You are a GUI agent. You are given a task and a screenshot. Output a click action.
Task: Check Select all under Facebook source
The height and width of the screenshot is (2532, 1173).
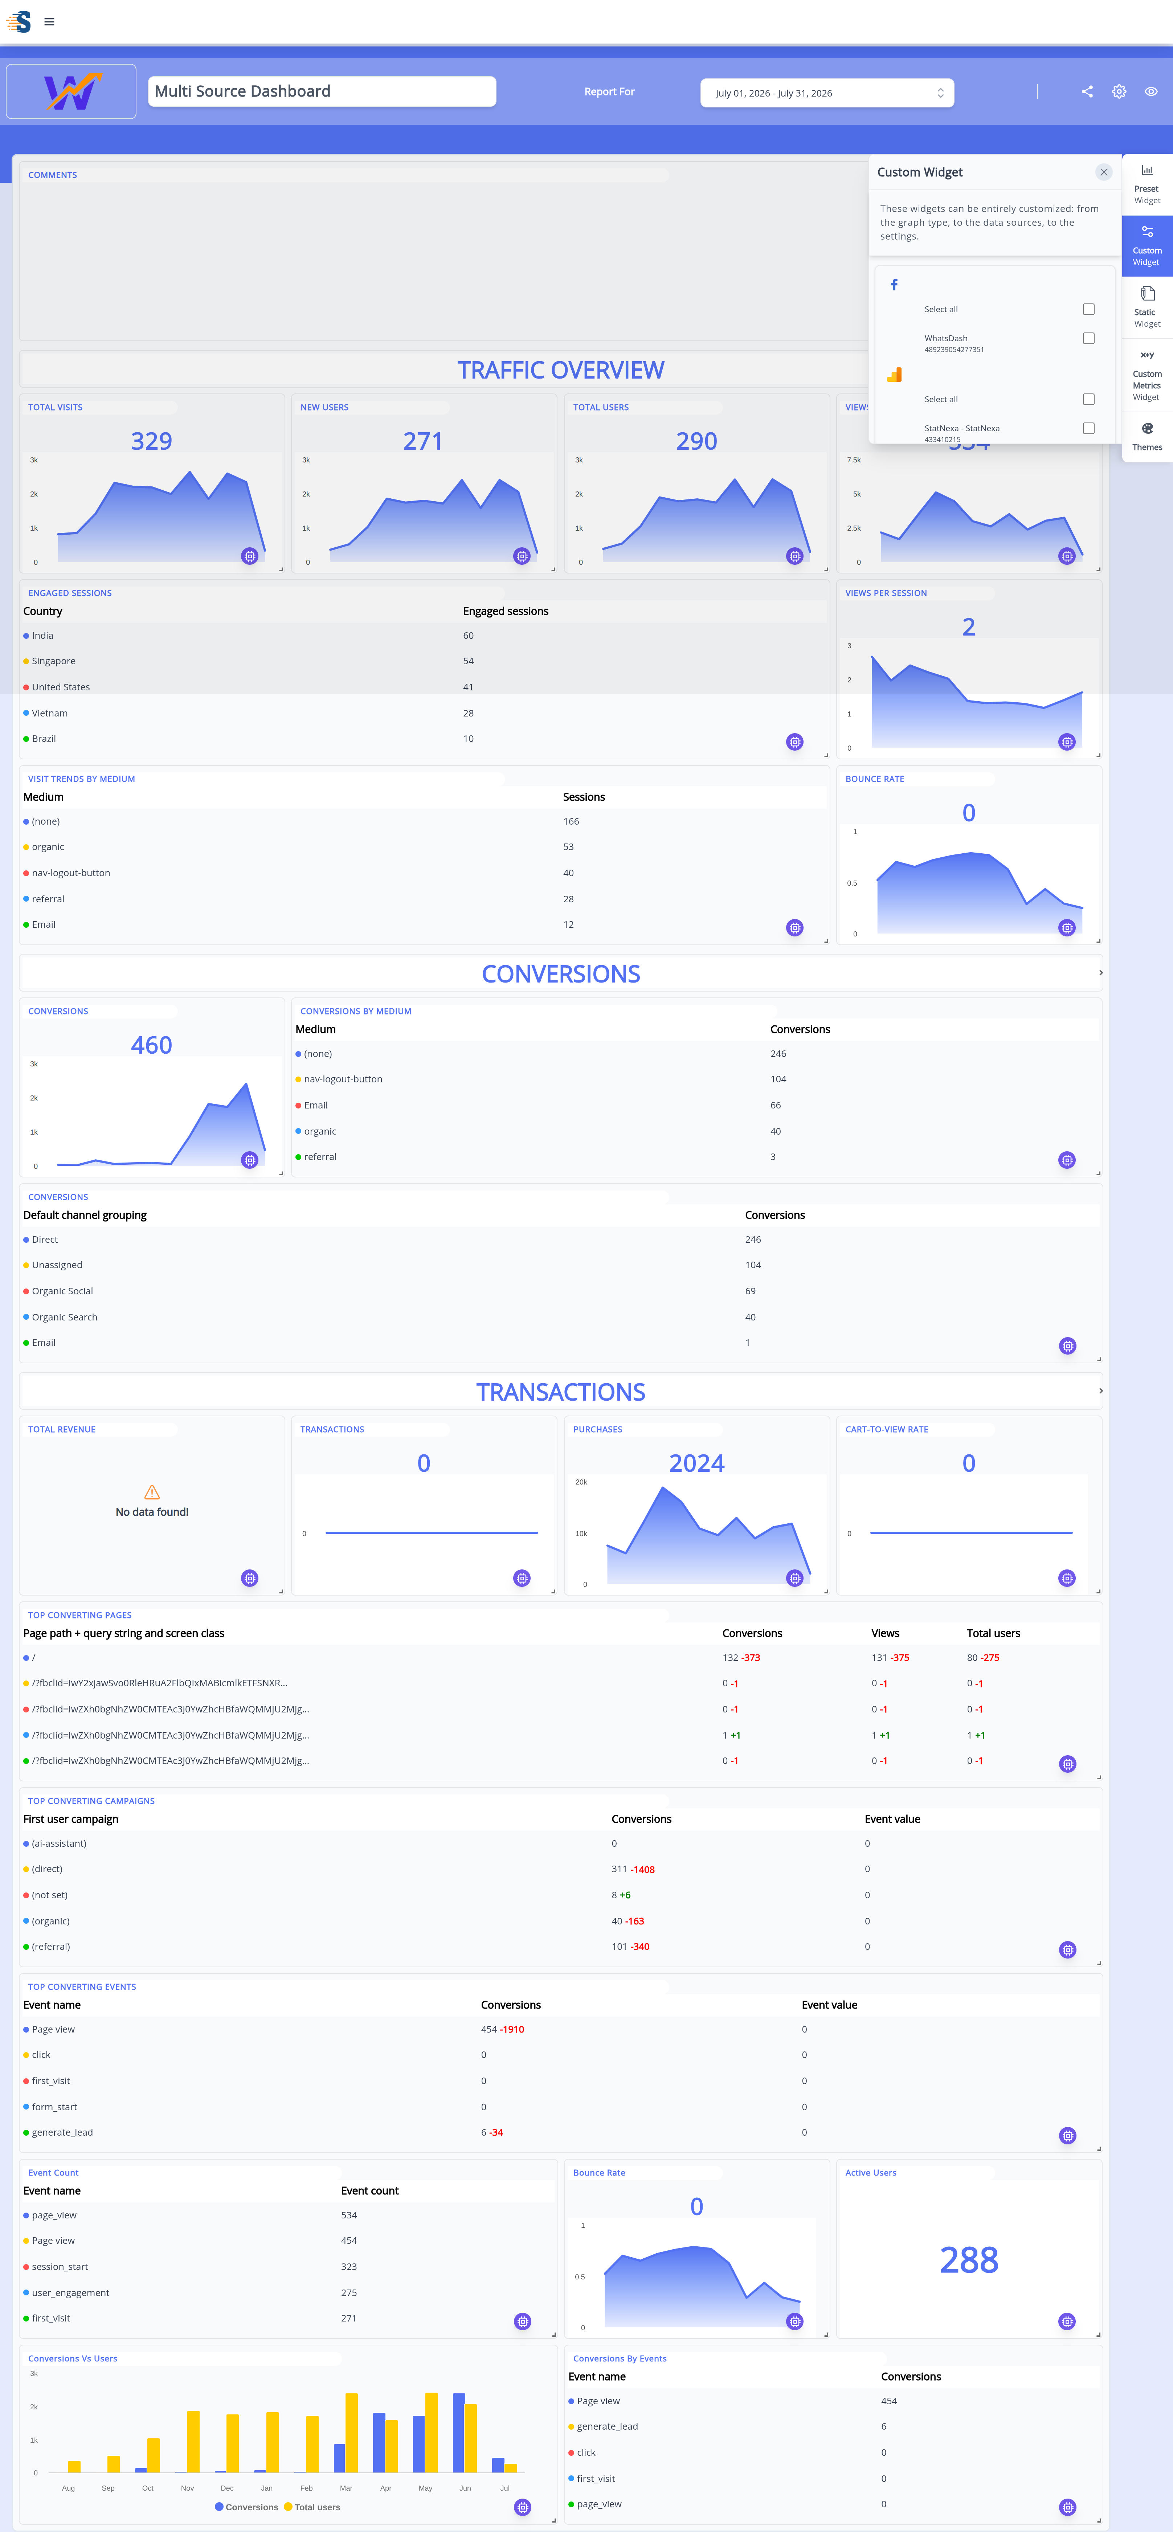click(x=1088, y=310)
